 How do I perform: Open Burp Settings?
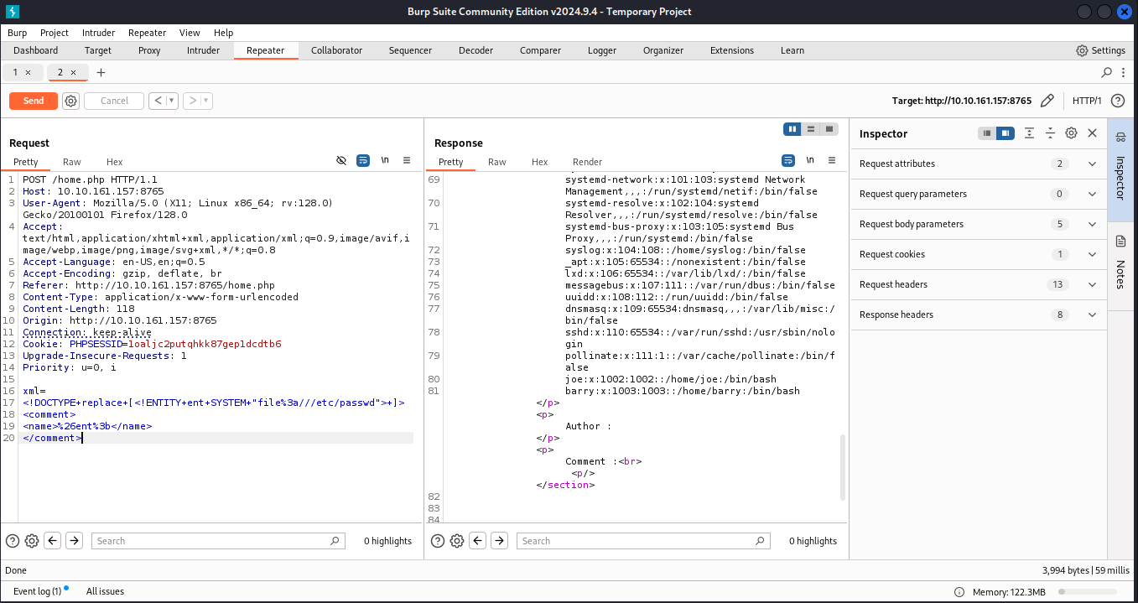pyautogui.click(x=1101, y=50)
